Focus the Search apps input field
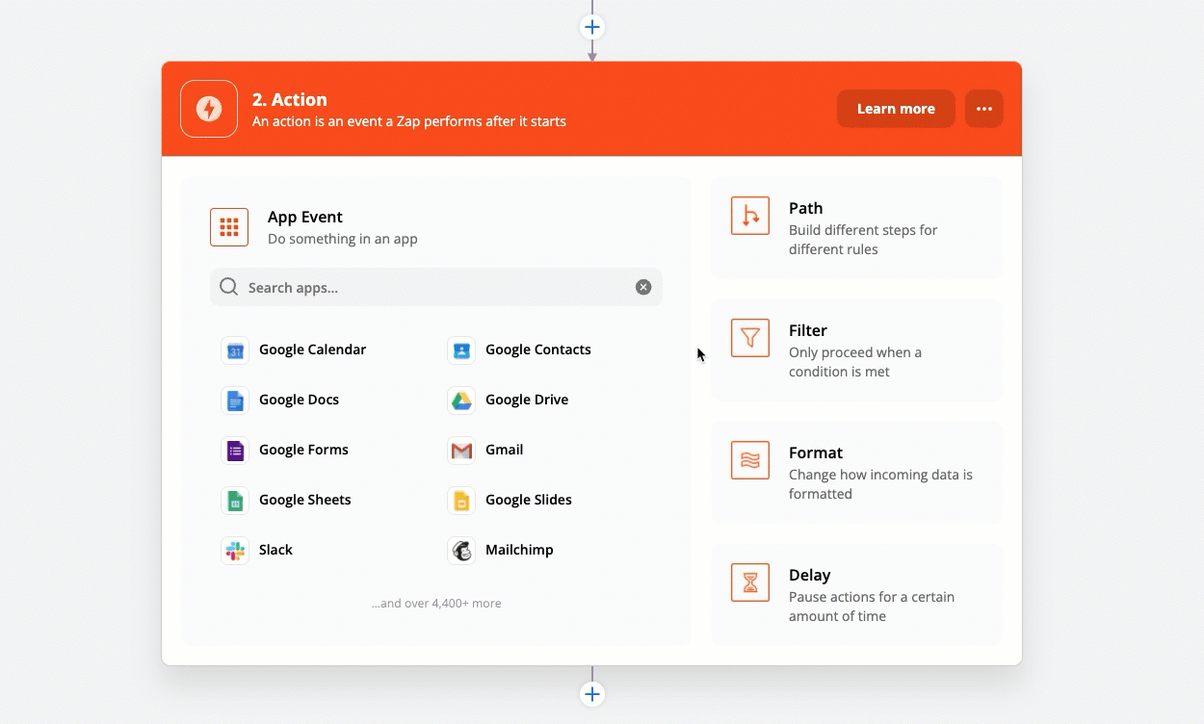 pyautogui.click(x=436, y=287)
